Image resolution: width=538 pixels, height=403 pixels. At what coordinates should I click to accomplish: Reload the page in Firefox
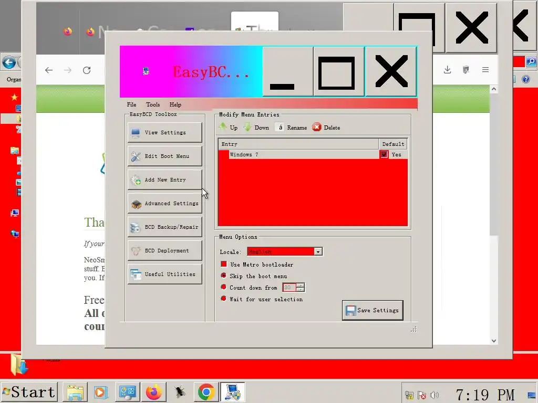pyautogui.click(x=87, y=70)
